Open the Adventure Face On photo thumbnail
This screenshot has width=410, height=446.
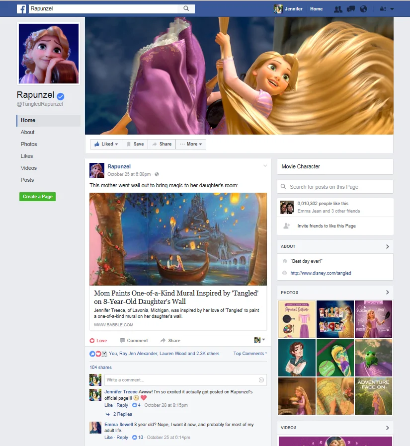pyautogui.click(x=374, y=396)
